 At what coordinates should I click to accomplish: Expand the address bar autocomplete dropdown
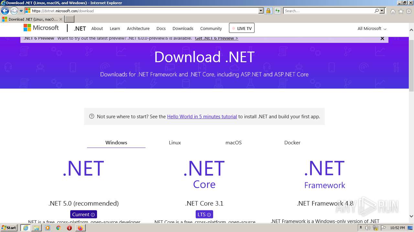coord(261,11)
